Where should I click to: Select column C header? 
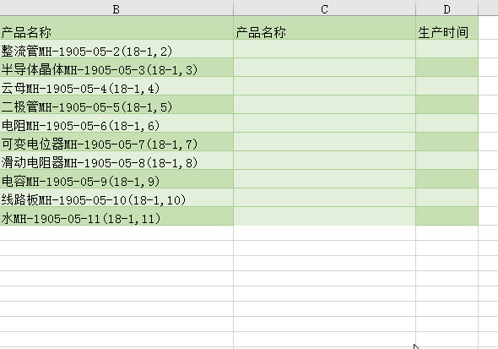[324, 8]
